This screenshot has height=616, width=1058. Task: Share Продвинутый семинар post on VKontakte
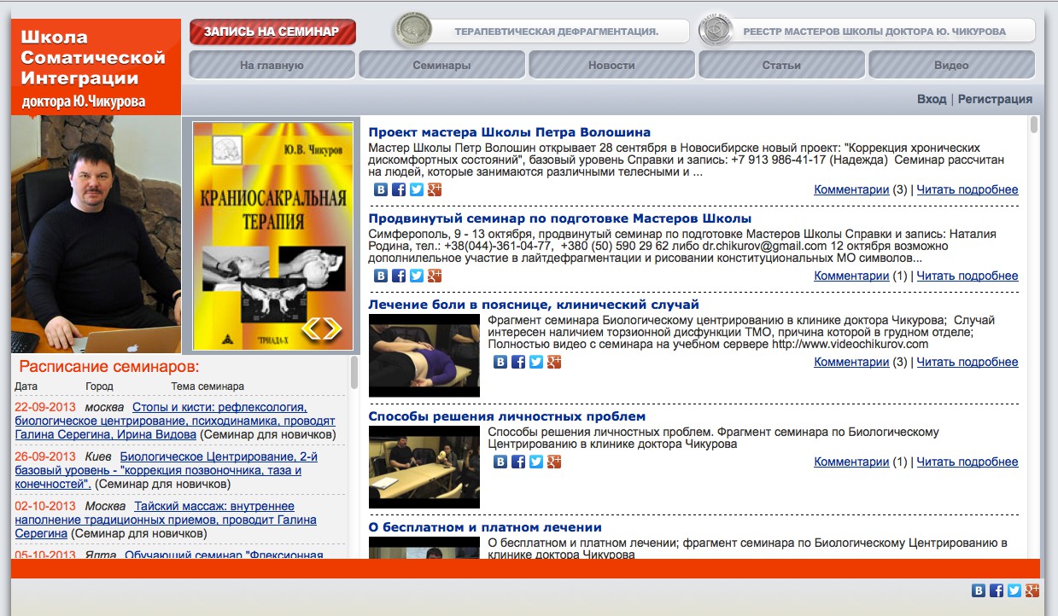[381, 276]
